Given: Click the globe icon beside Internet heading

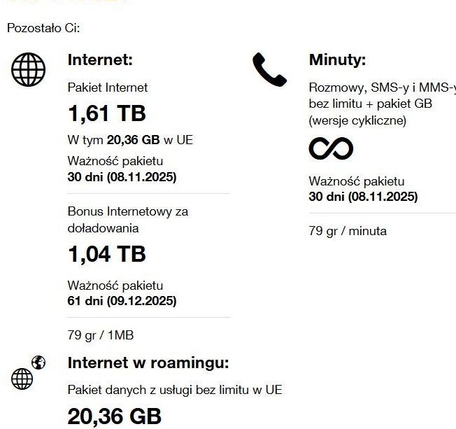Looking at the screenshot, I should (29, 69).
